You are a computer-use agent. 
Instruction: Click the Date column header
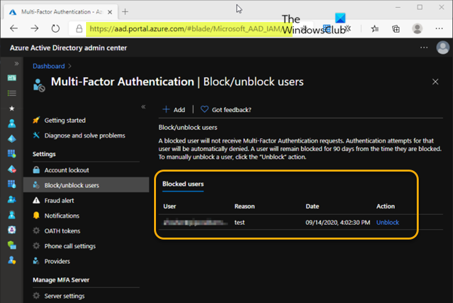313,206
